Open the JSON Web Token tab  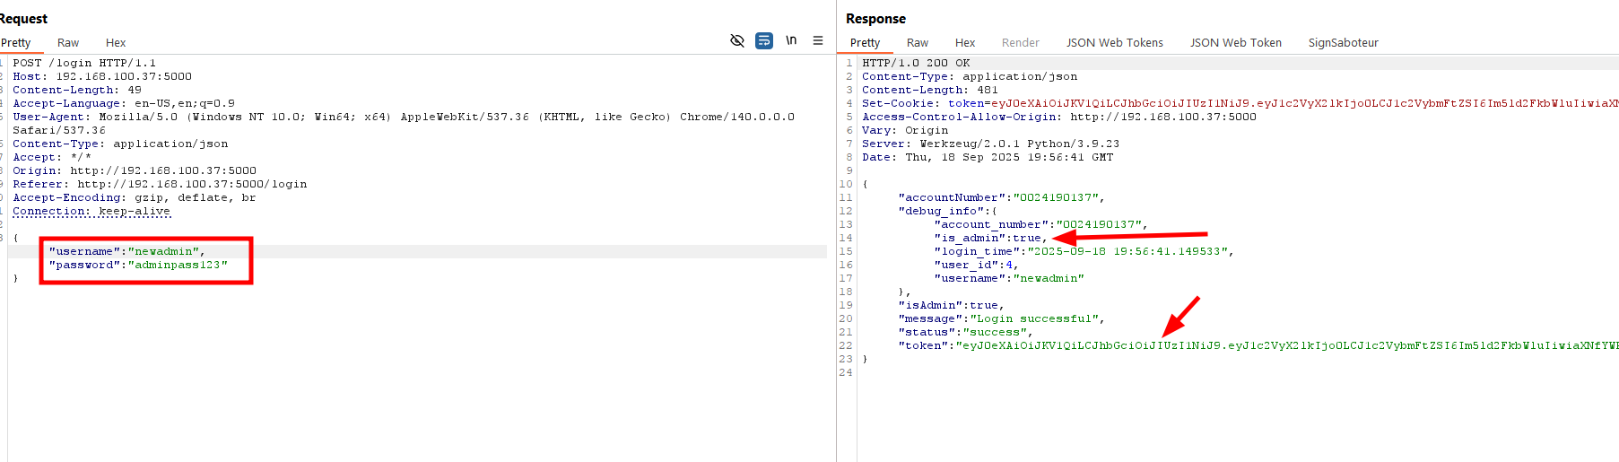[1235, 43]
